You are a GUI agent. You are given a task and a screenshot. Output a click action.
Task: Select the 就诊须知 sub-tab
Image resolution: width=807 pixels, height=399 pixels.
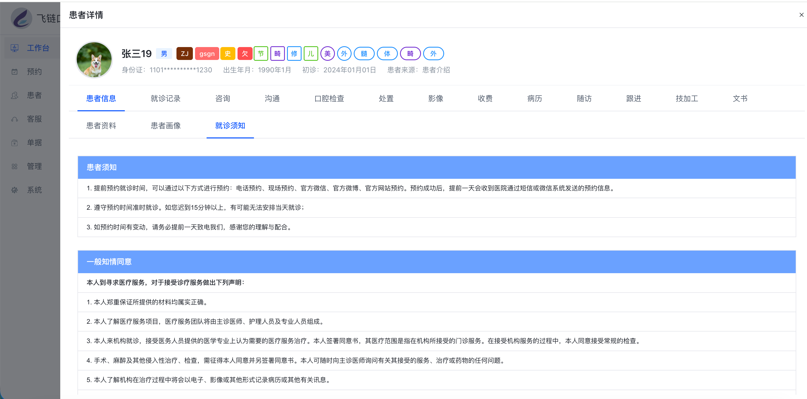[x=230, y=126]
